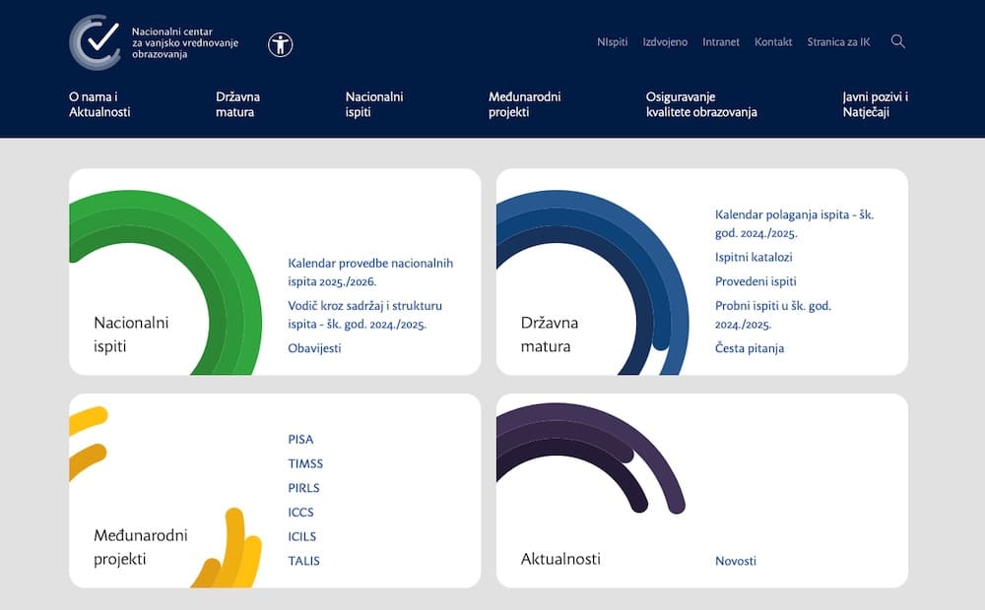Expand the Nacionalni ispiti navigation menu

tap(374, 104)
